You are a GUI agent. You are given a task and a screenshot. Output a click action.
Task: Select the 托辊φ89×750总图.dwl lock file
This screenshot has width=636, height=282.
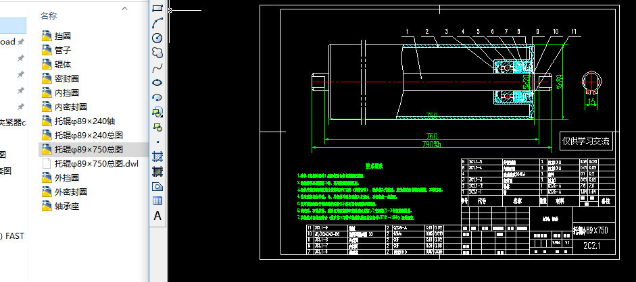tap(96, 163)
